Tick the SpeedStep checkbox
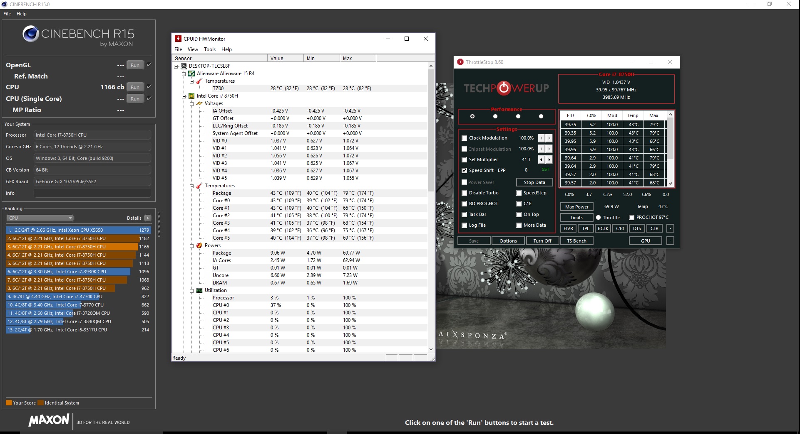The height and width of the screenshot is (434, 800). [x=519, y=193]
